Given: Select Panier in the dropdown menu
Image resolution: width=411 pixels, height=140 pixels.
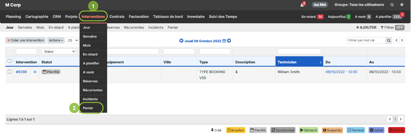Looking at the screenshot, I should pos(93,108).
